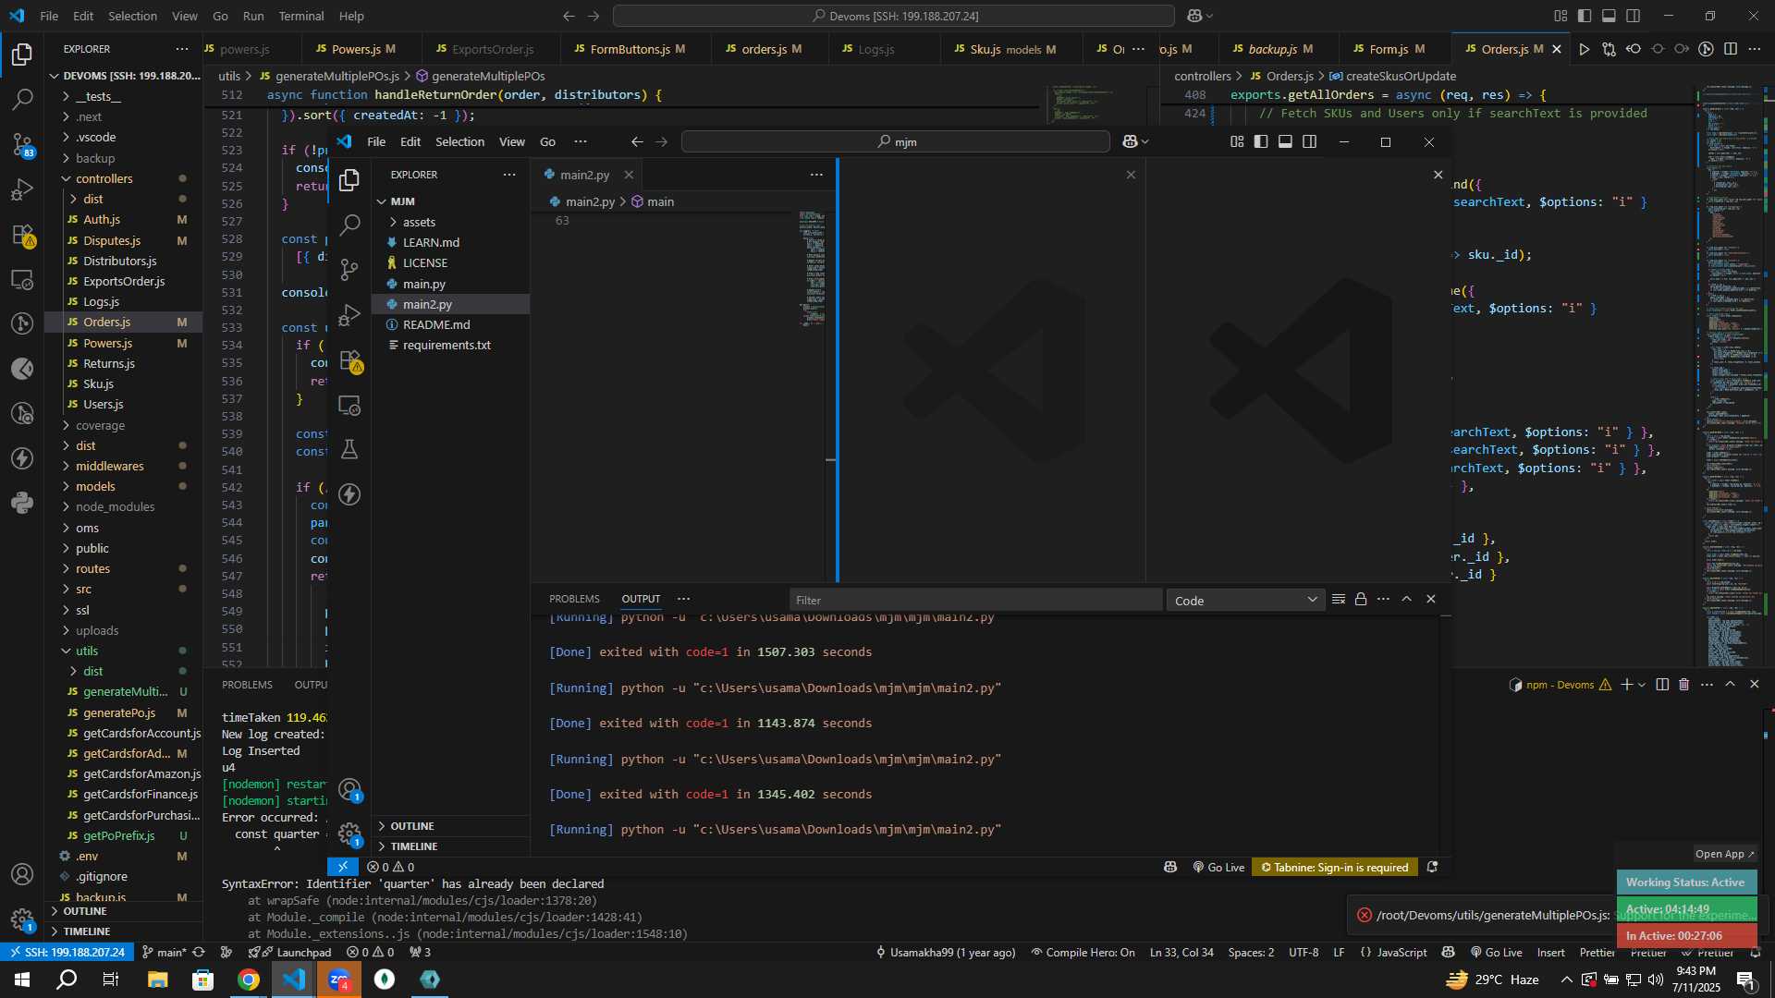This screenshot has width=1775, height=998.
Task: Switch to backup.js editor tab
Action: point(1279,49)
